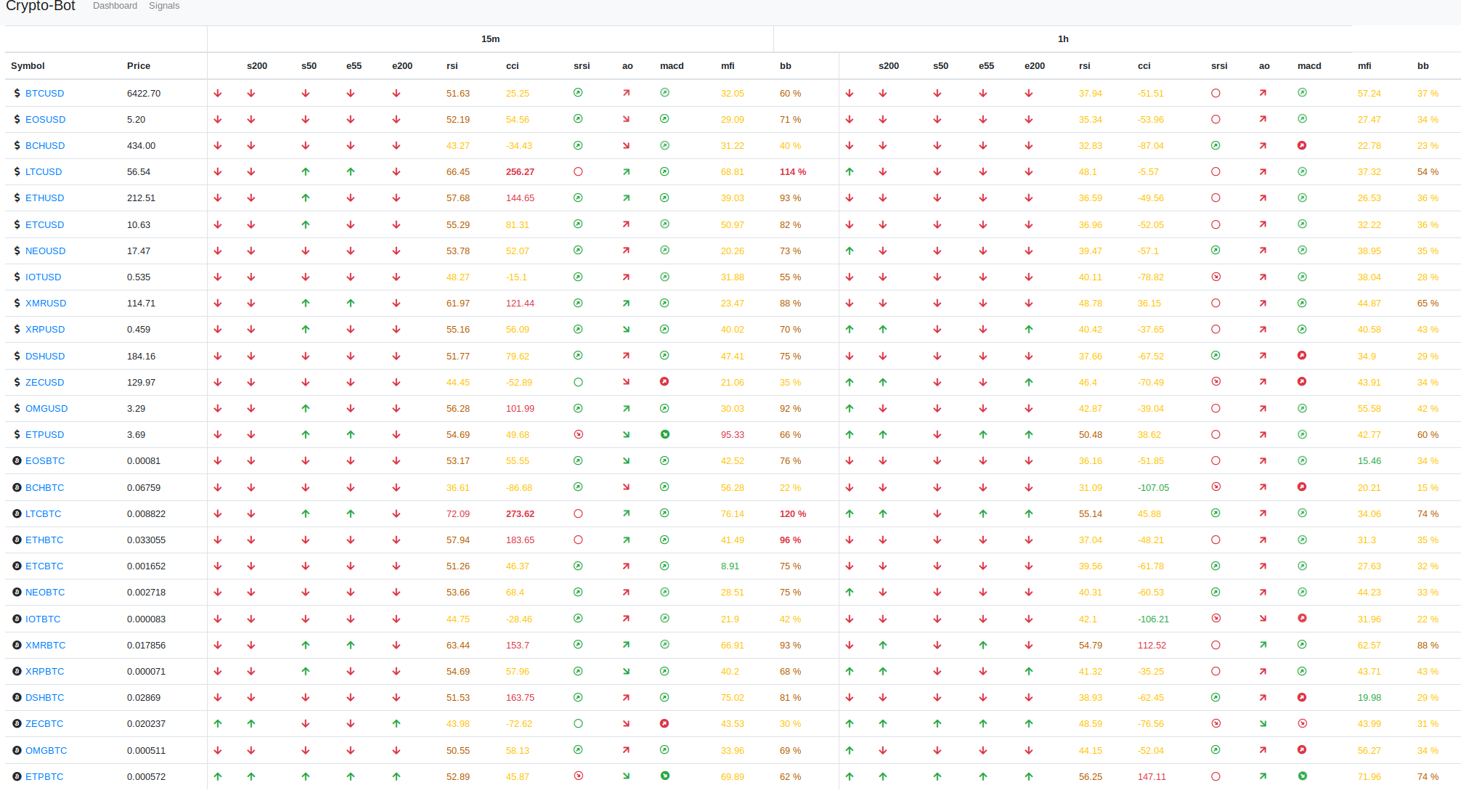The height and width of the screenshot is (793, 1461).
Task: Open the ETHUSD symbol link
Action: (45, 198)
